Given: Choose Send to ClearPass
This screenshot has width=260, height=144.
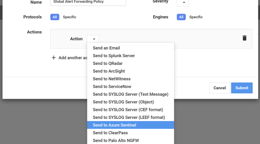Looking at the screenshot, I should (131, 133).
